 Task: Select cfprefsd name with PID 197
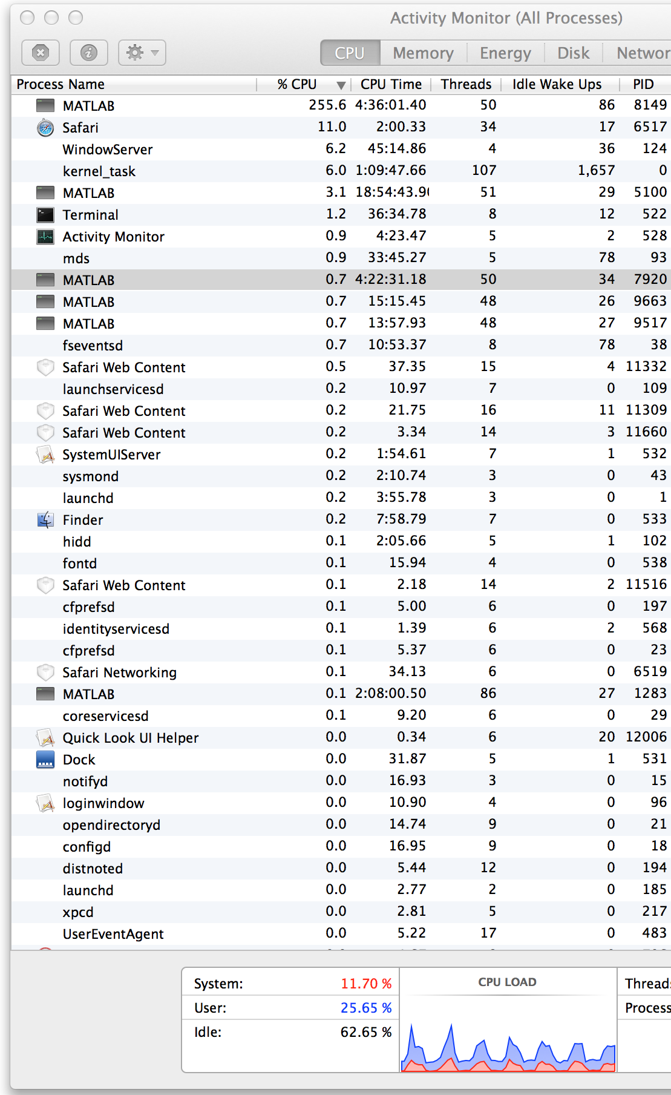pyautogui.click(x=89, y=607)
